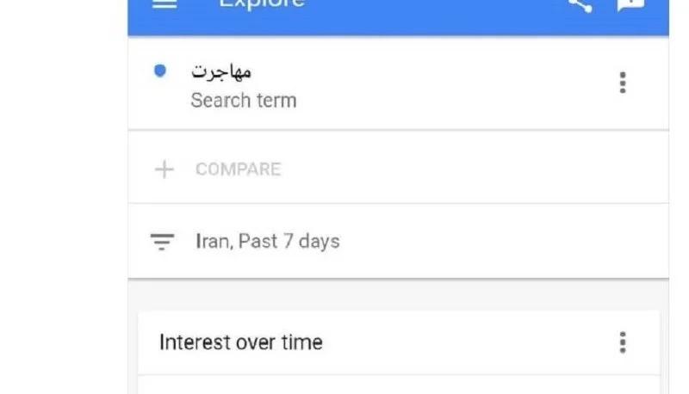Click the Search term subtitle label
Viewport: 689px width, 394px height.
click(244, 101)
